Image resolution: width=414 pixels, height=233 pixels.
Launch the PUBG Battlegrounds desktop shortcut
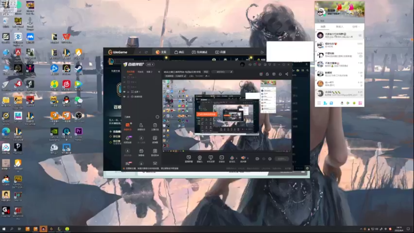[18, 179]
